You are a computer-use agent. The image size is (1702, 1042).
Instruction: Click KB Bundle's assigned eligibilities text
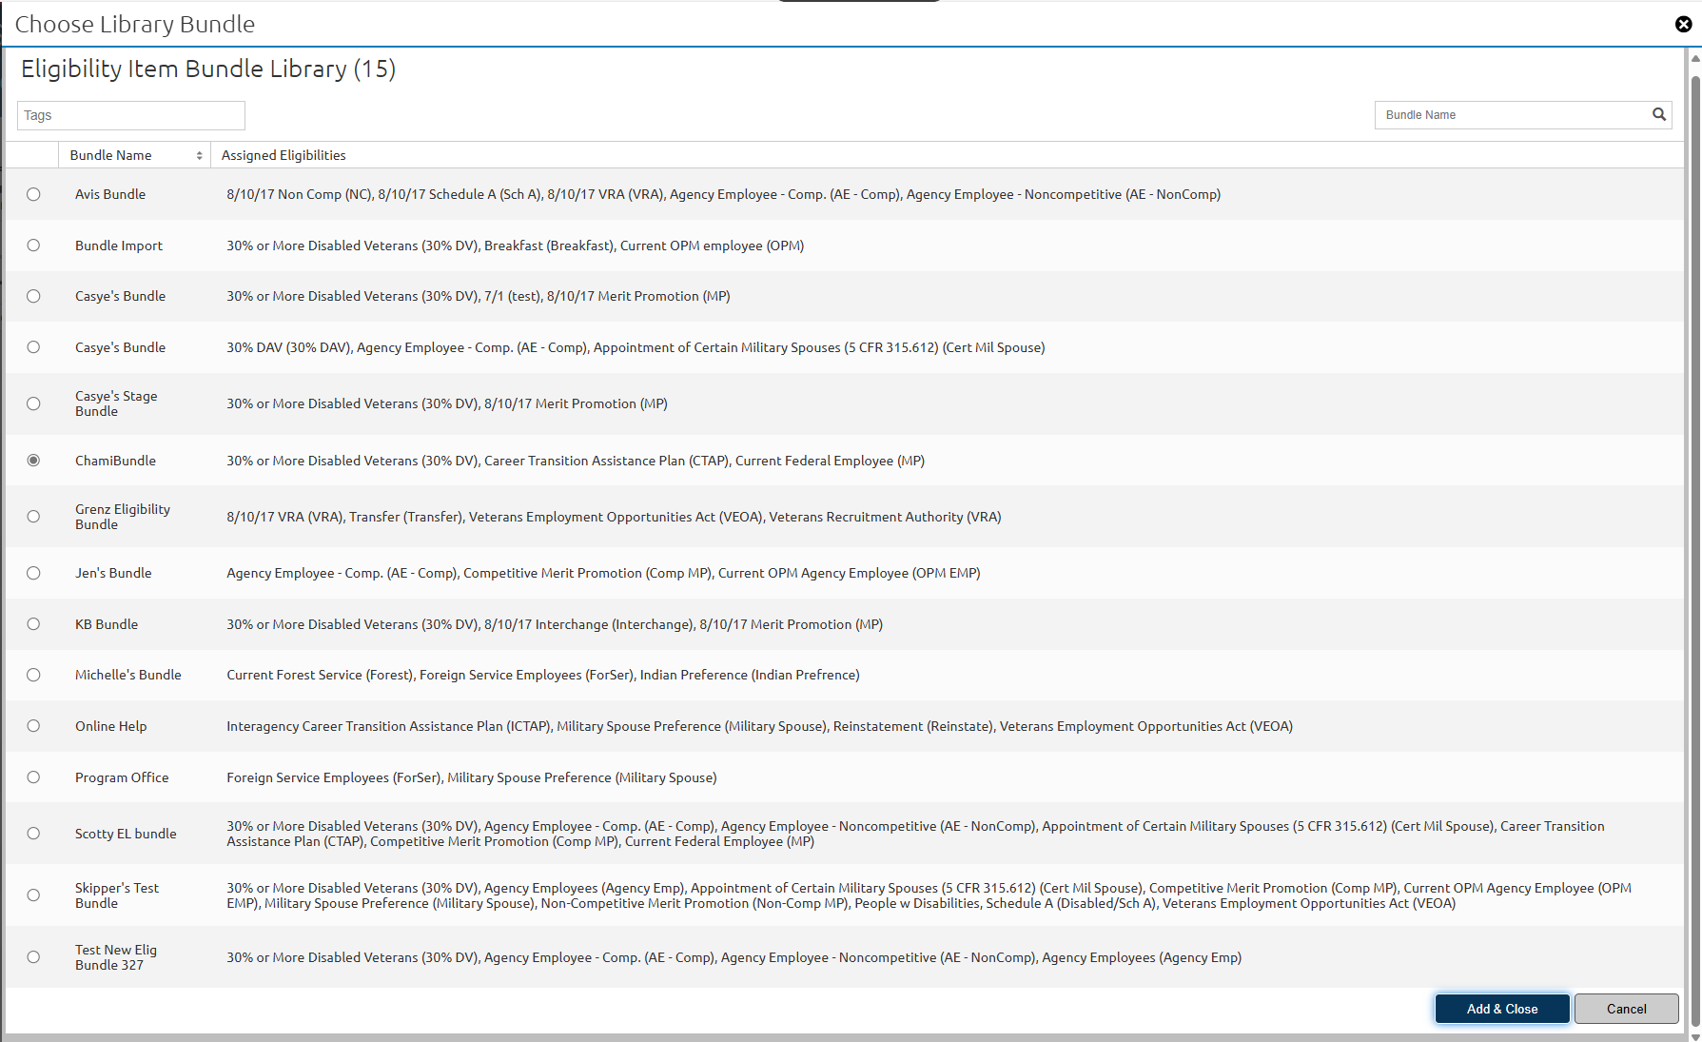[555, 624]
